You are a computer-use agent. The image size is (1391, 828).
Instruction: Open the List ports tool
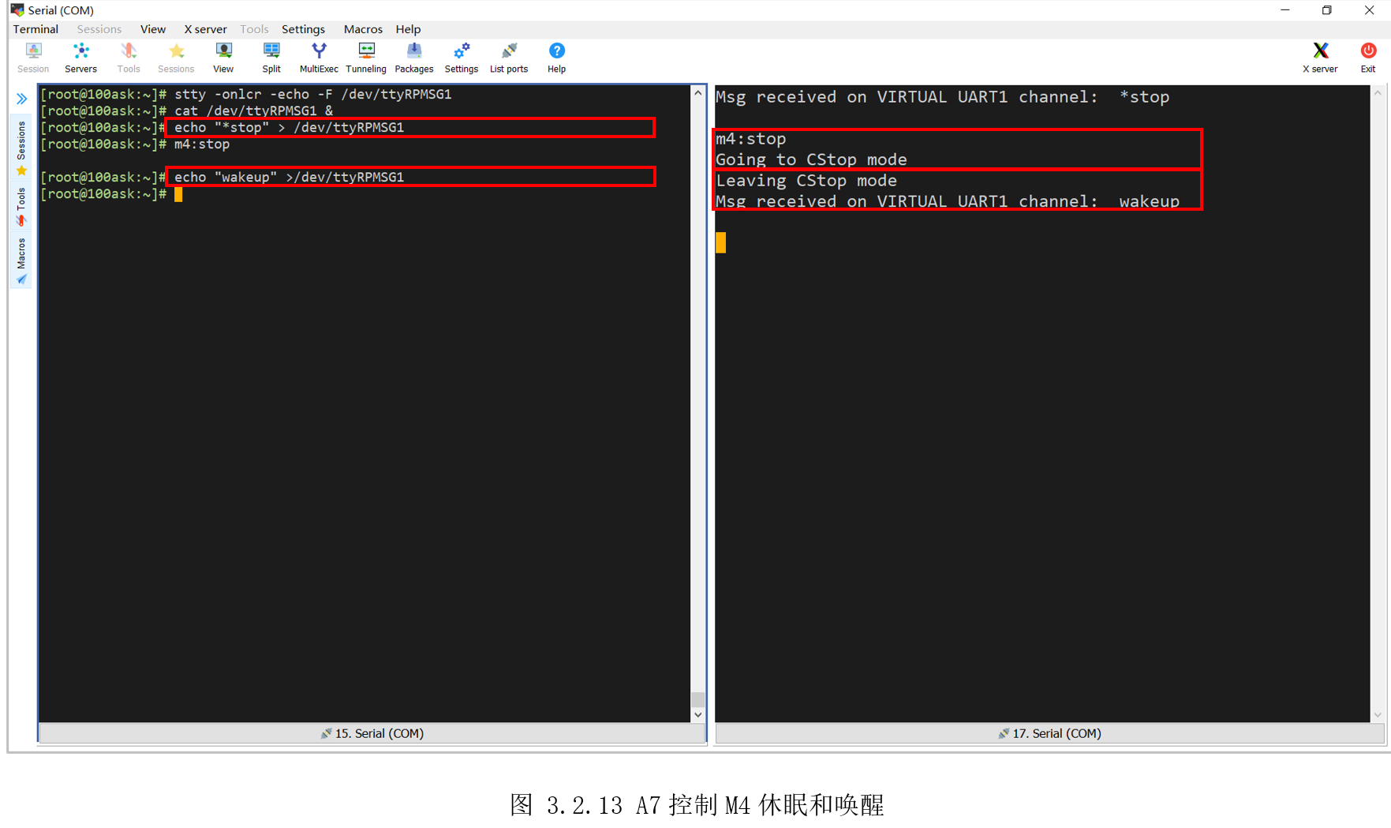[508, 55]
